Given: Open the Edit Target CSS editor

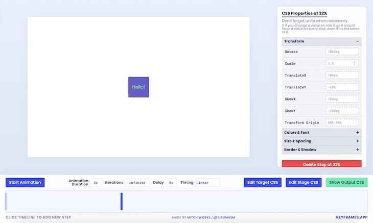Looking at the screenshot, I should click(x=263, y=183).
